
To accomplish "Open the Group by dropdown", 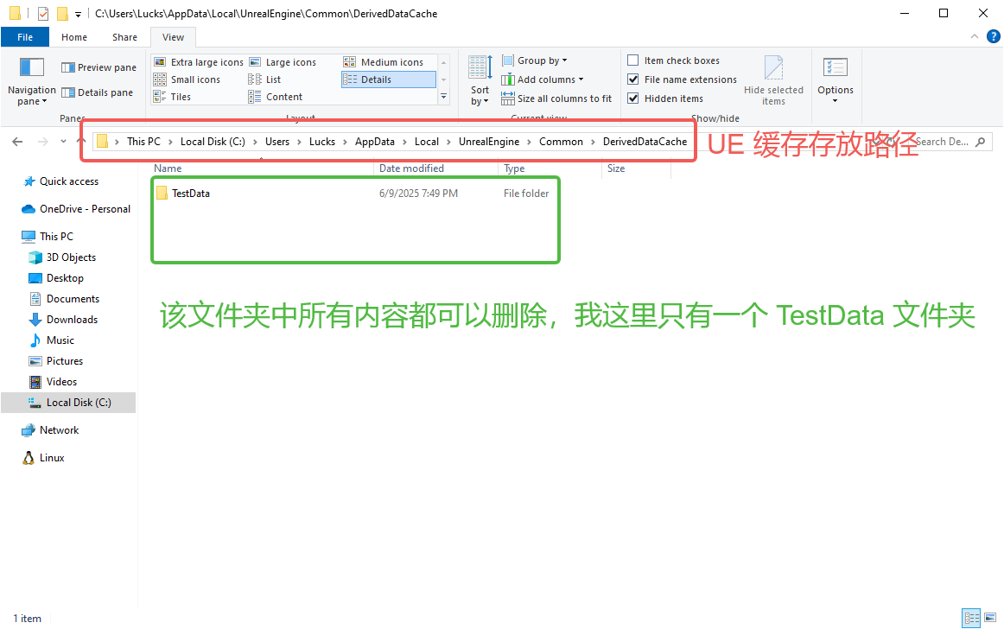I will coord(535,60).
